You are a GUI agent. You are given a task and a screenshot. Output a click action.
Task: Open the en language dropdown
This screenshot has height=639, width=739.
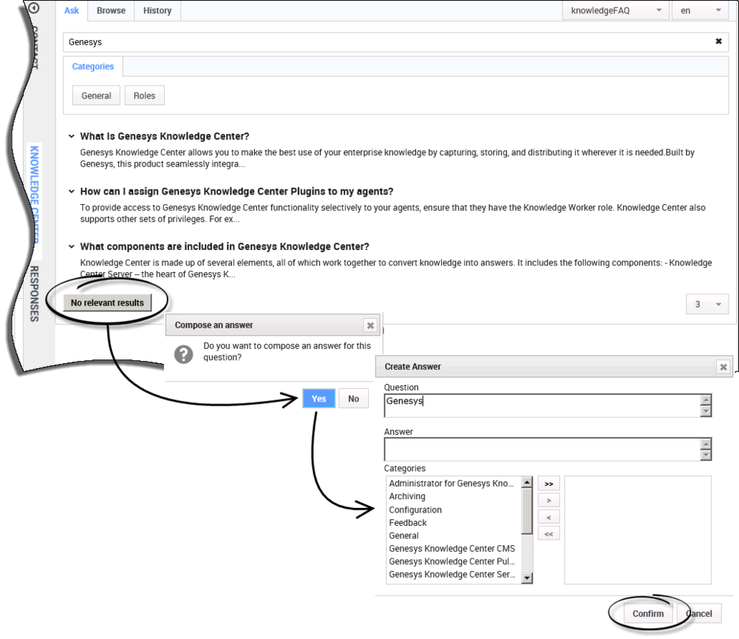pos(700,10)
